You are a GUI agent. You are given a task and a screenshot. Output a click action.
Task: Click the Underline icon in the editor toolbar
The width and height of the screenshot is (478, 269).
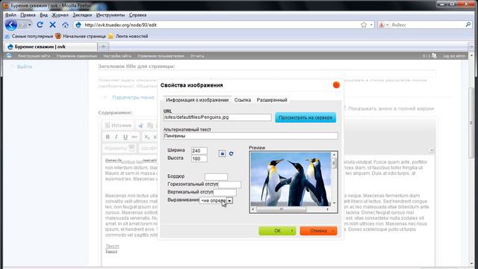[x=125, y=137]
